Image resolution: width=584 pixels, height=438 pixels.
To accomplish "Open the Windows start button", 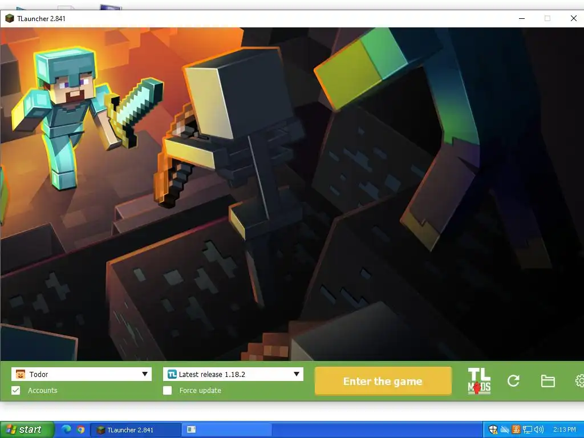I will point(27,429).
